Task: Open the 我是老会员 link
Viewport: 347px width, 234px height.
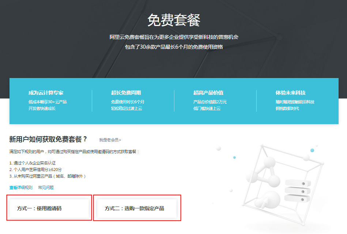Action: [x=110, y=140]
